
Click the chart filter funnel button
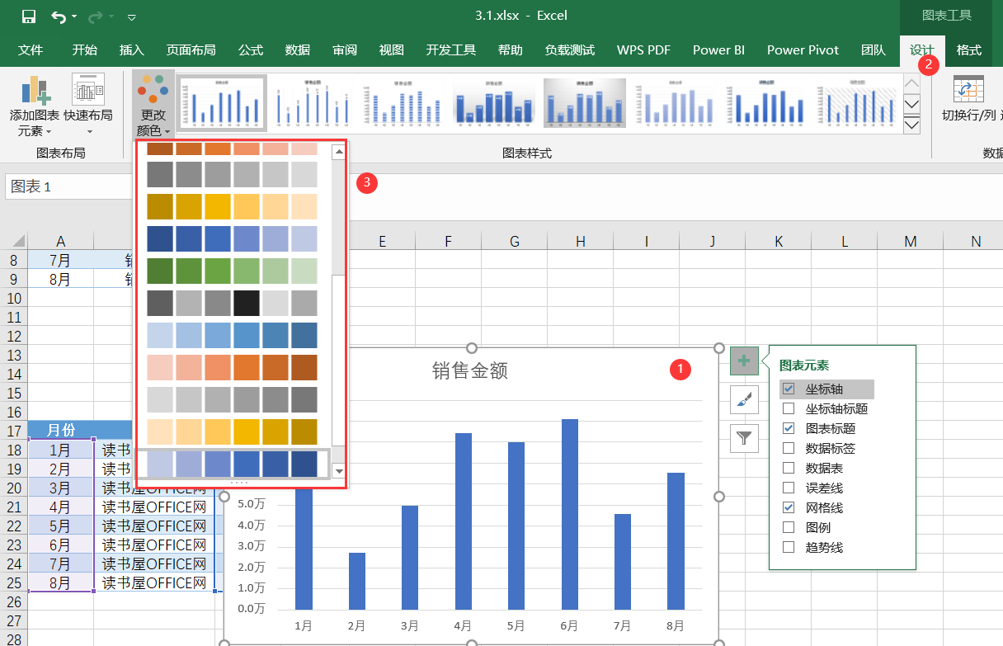point(744,438)
